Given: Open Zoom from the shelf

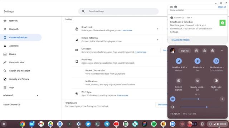Looking at the screenshot, I should click(172, 124).
